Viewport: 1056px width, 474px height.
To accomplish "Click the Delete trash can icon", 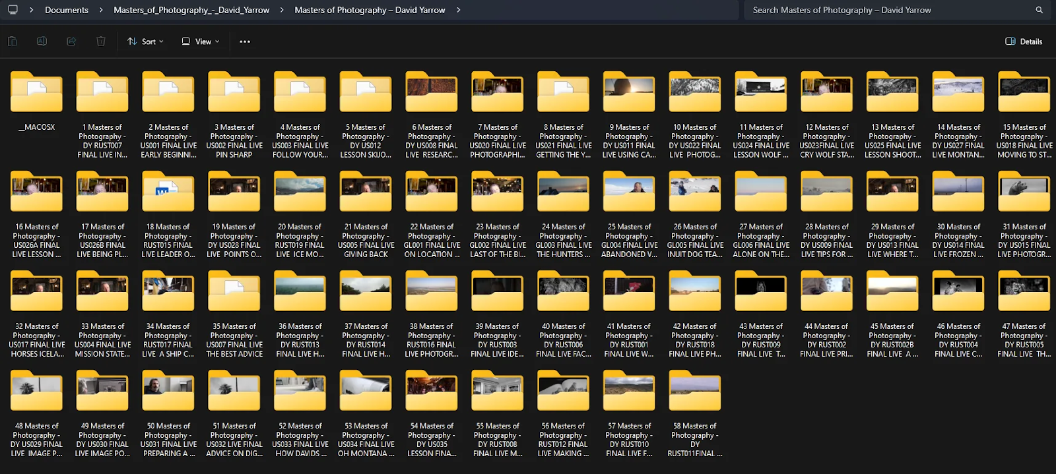I will (x=101, y=42).
